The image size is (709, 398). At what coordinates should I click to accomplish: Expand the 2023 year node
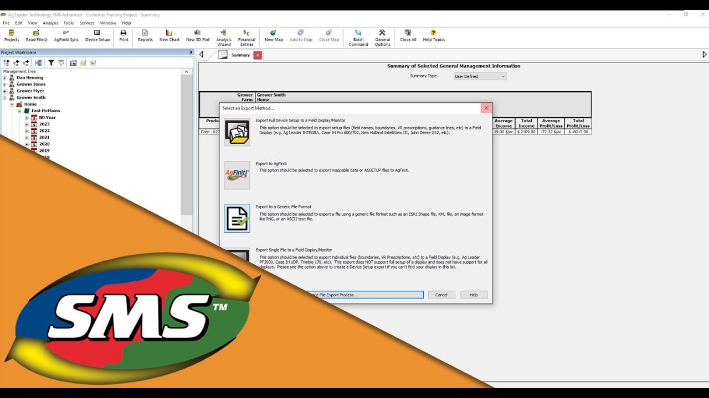click(x=27, y=124)
